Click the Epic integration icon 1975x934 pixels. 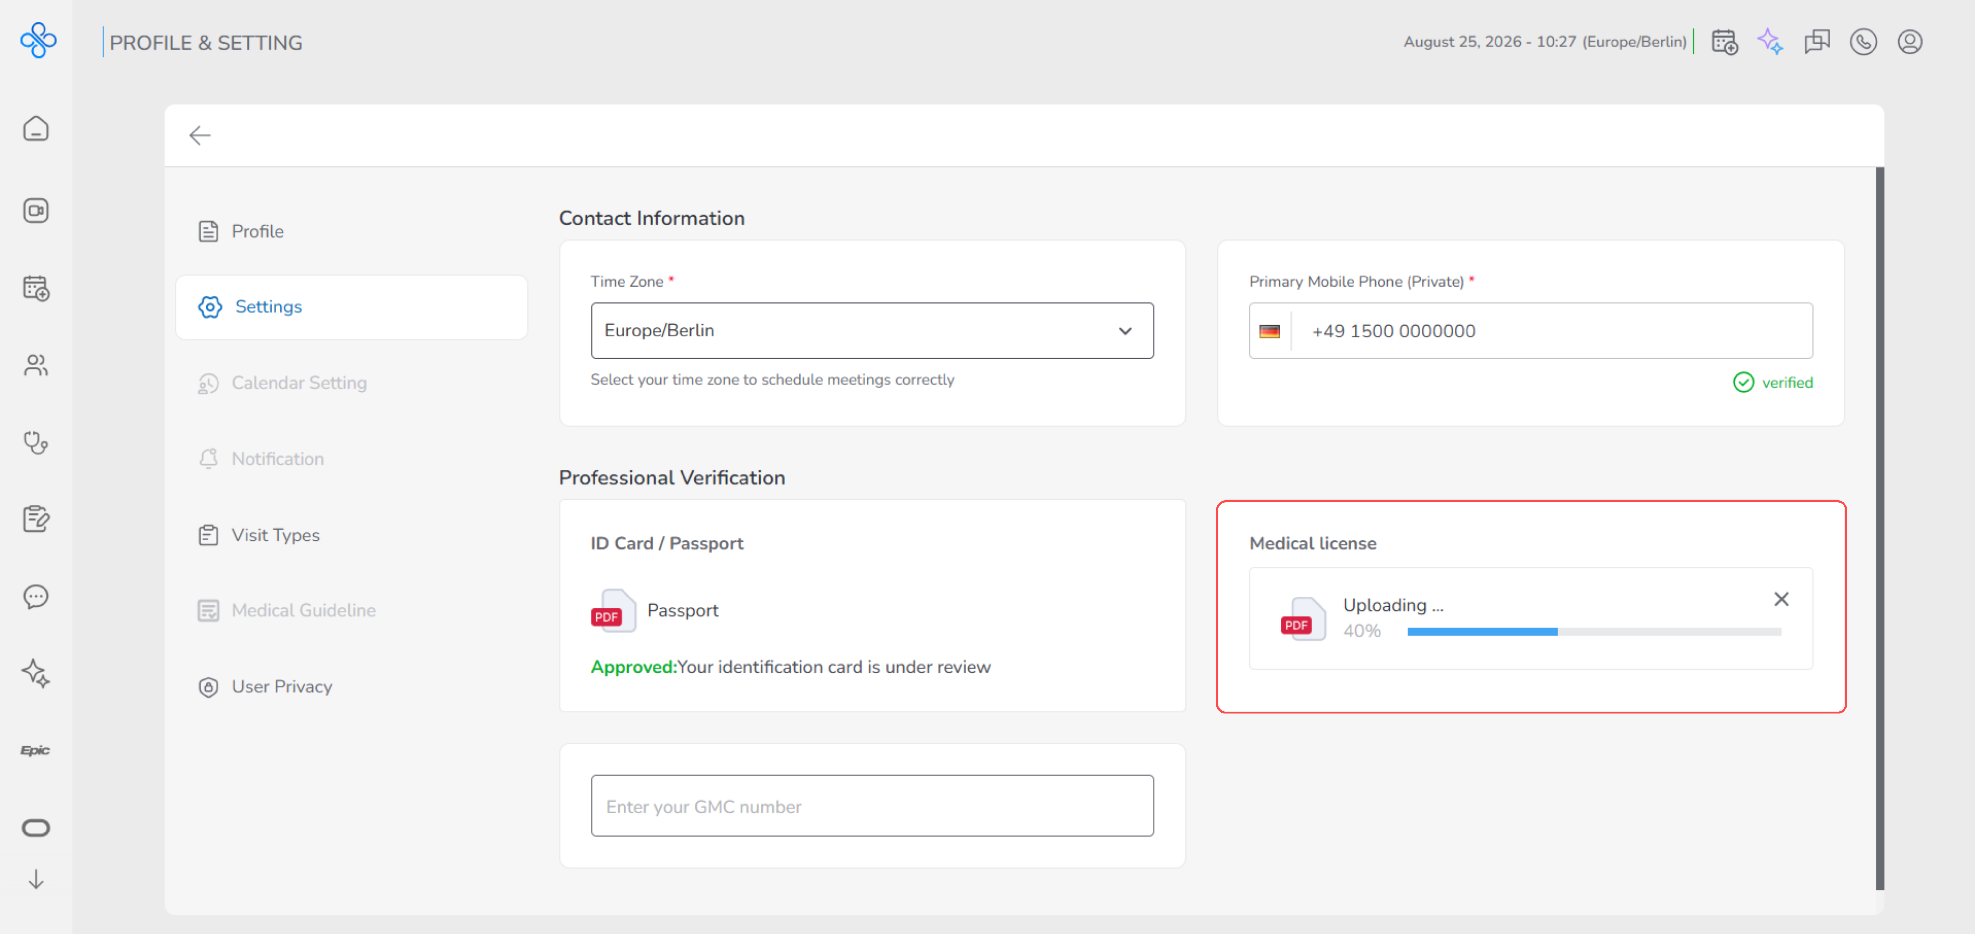coord(36,750)
